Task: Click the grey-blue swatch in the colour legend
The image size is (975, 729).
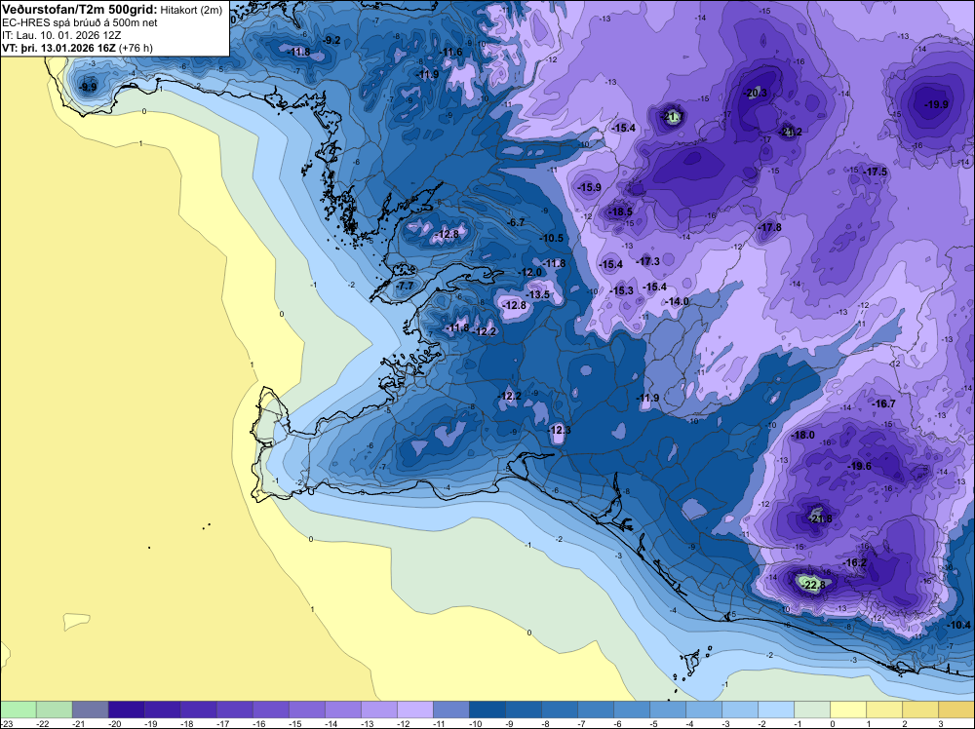Action: coord(90,710)
